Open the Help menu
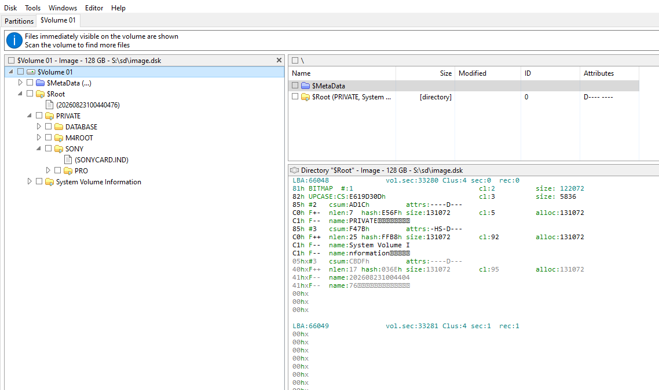The height and width of the screenshot is (390, 659). click(x=119, y=8)
